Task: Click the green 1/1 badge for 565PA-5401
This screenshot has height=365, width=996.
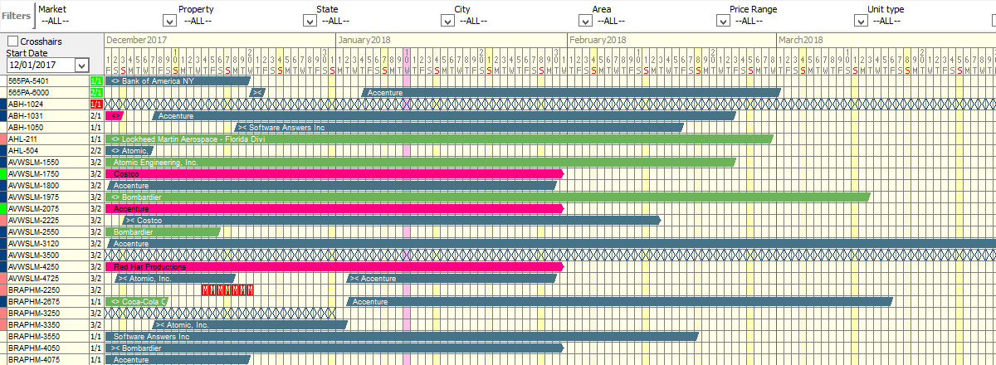Action: [x=96, y=81]
